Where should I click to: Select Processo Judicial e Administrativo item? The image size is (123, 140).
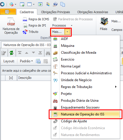tap(86, 73)
